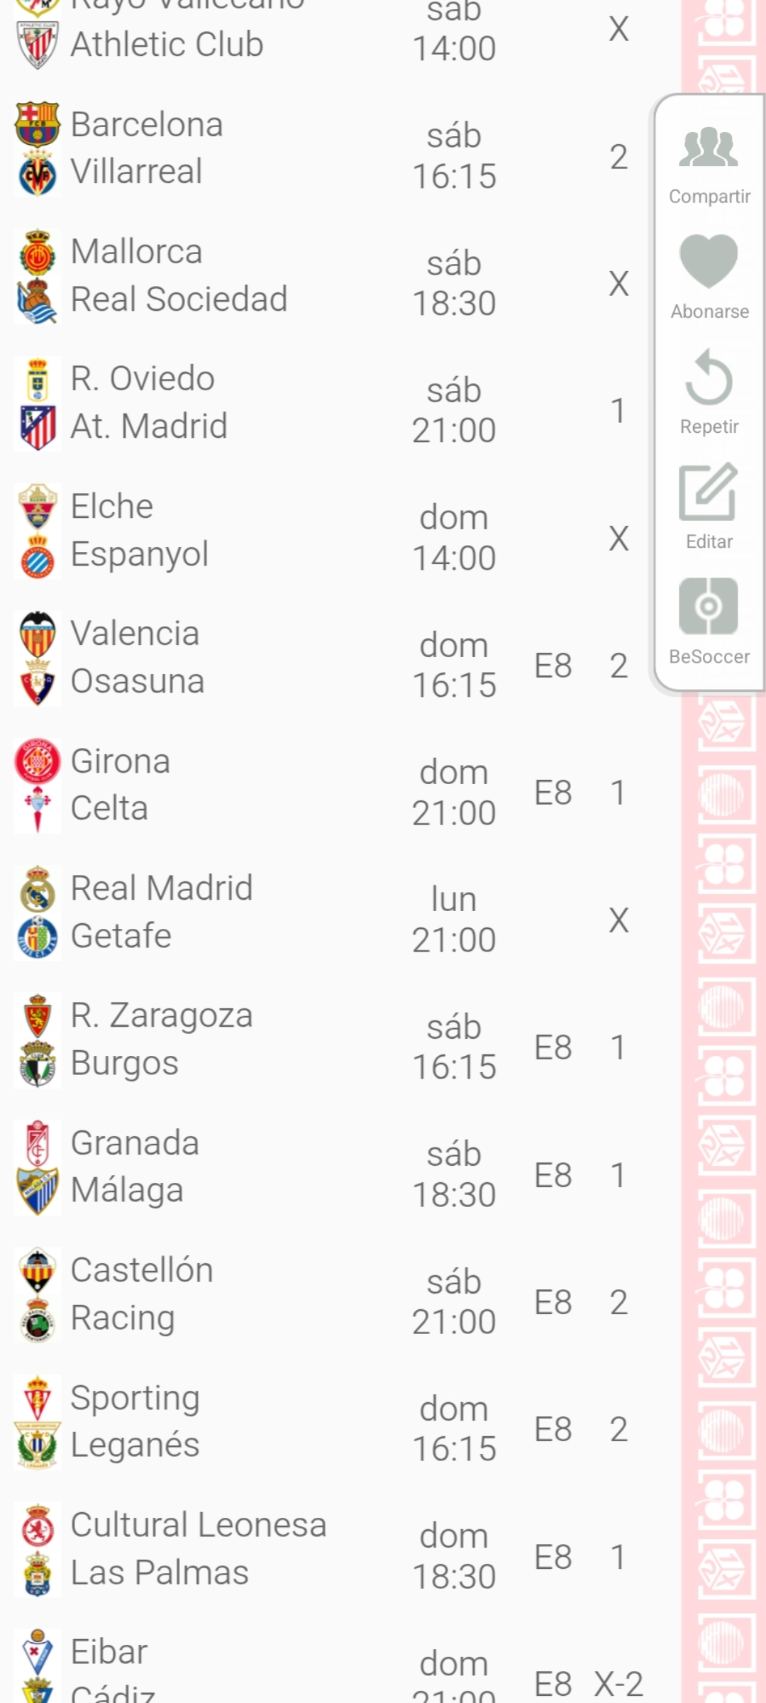Tap the Abonarse heart icon
This screenshot has height=1703, width=766.
709,261
